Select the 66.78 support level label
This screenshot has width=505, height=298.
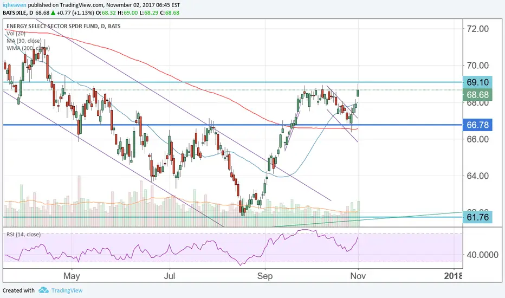click(x=477, y=125)
